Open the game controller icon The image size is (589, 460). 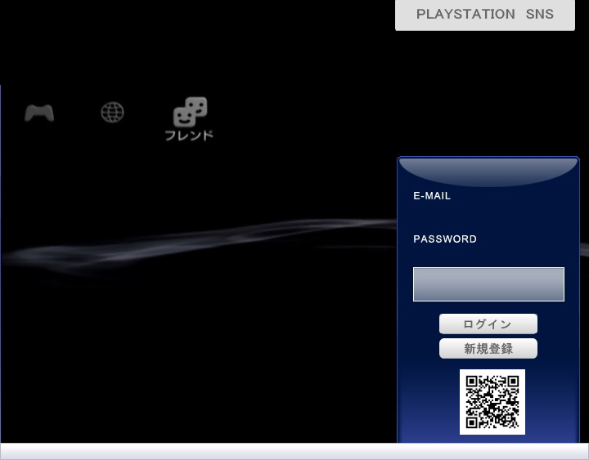coord(39,113)
